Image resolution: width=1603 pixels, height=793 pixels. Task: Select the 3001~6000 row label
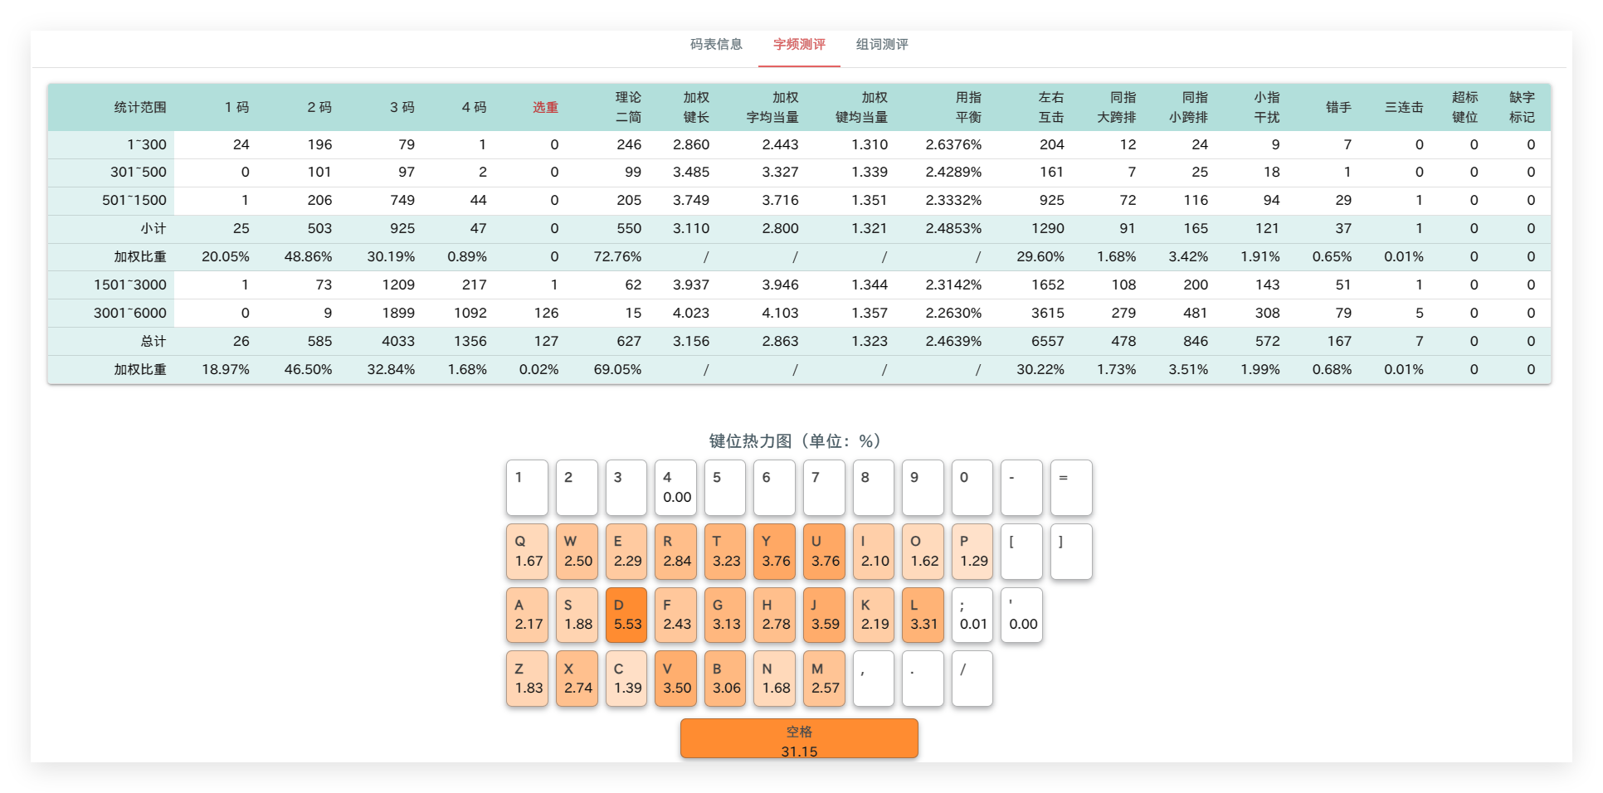(130, 314)
